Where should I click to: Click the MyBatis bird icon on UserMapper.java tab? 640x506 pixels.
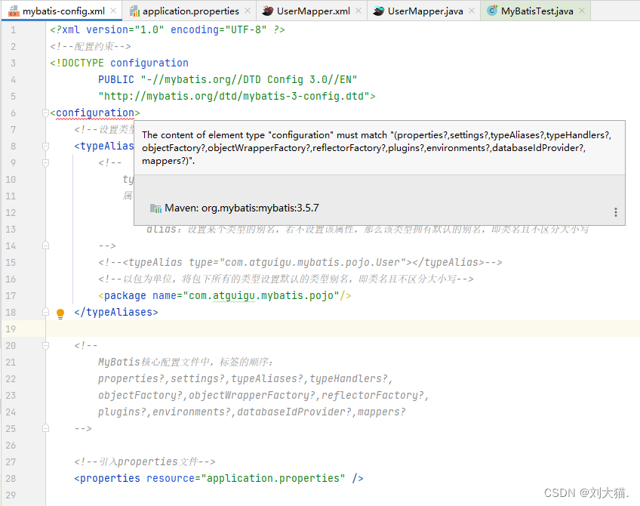coord(379,11)
